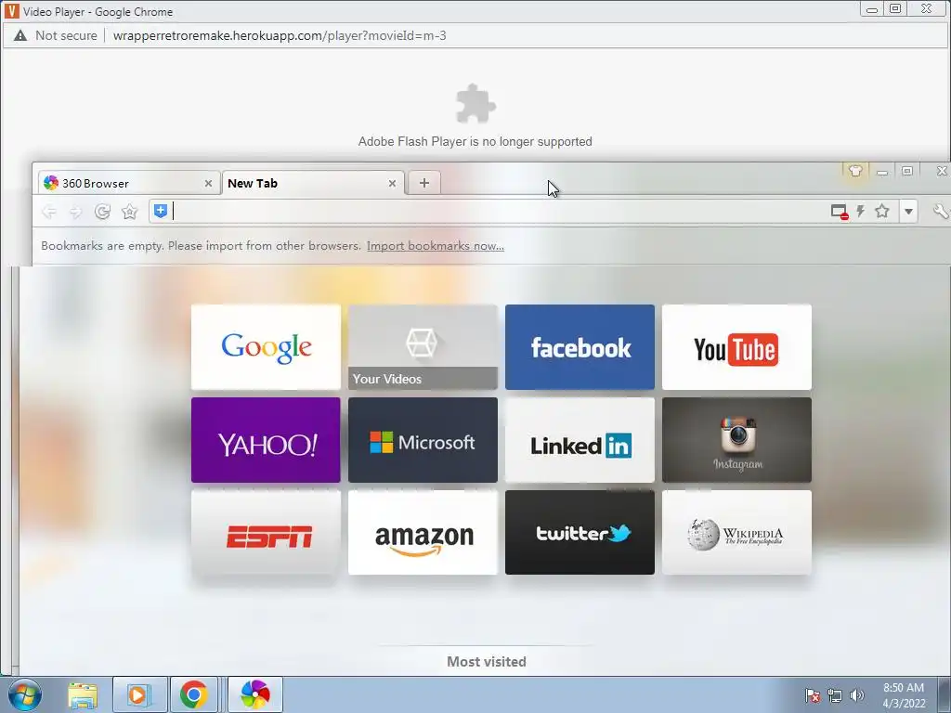Restore the Chrome Video Player window
Image resolution: width=951 pixels, height=713 pixels.
pos(895,8)
